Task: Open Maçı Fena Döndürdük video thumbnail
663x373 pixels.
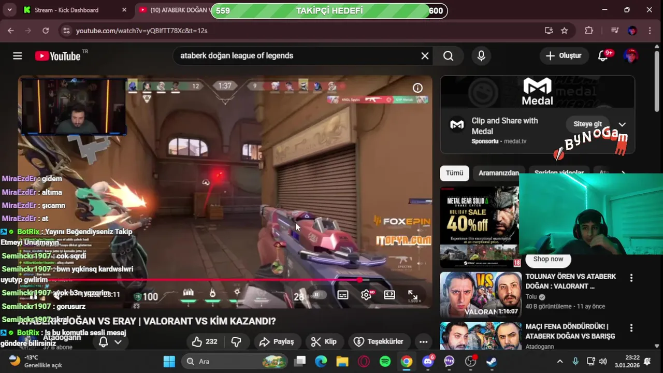Action: [x=481, y=336]
